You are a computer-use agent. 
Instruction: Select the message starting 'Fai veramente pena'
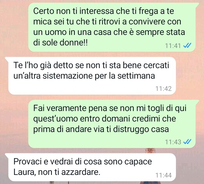coord(112,124)
